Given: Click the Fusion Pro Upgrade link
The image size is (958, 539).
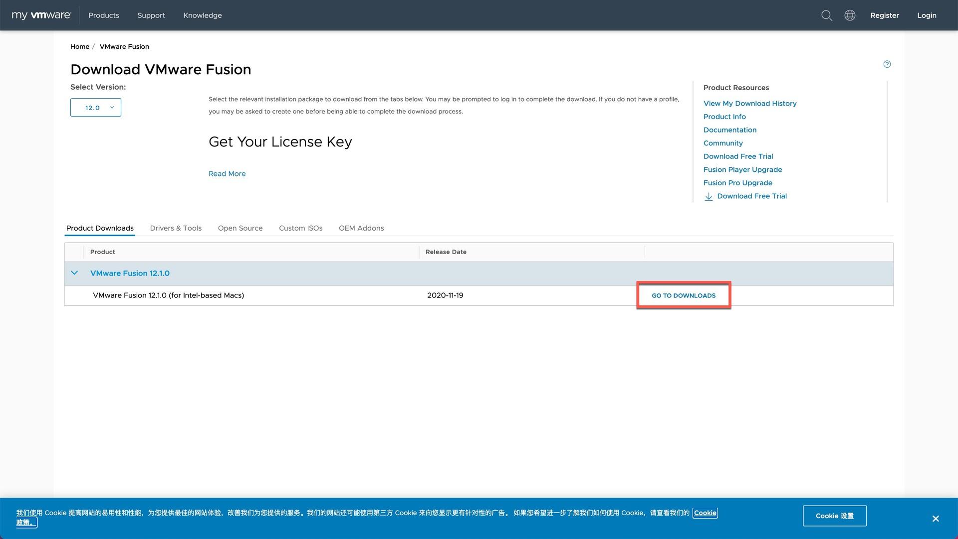Looking at the screenshot, I should (737, 183).
